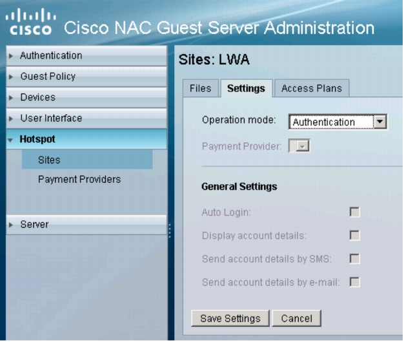This screenshot has height=342, width=404.
Task: Select Sites under Hotspot
Action: click(87, 160)
